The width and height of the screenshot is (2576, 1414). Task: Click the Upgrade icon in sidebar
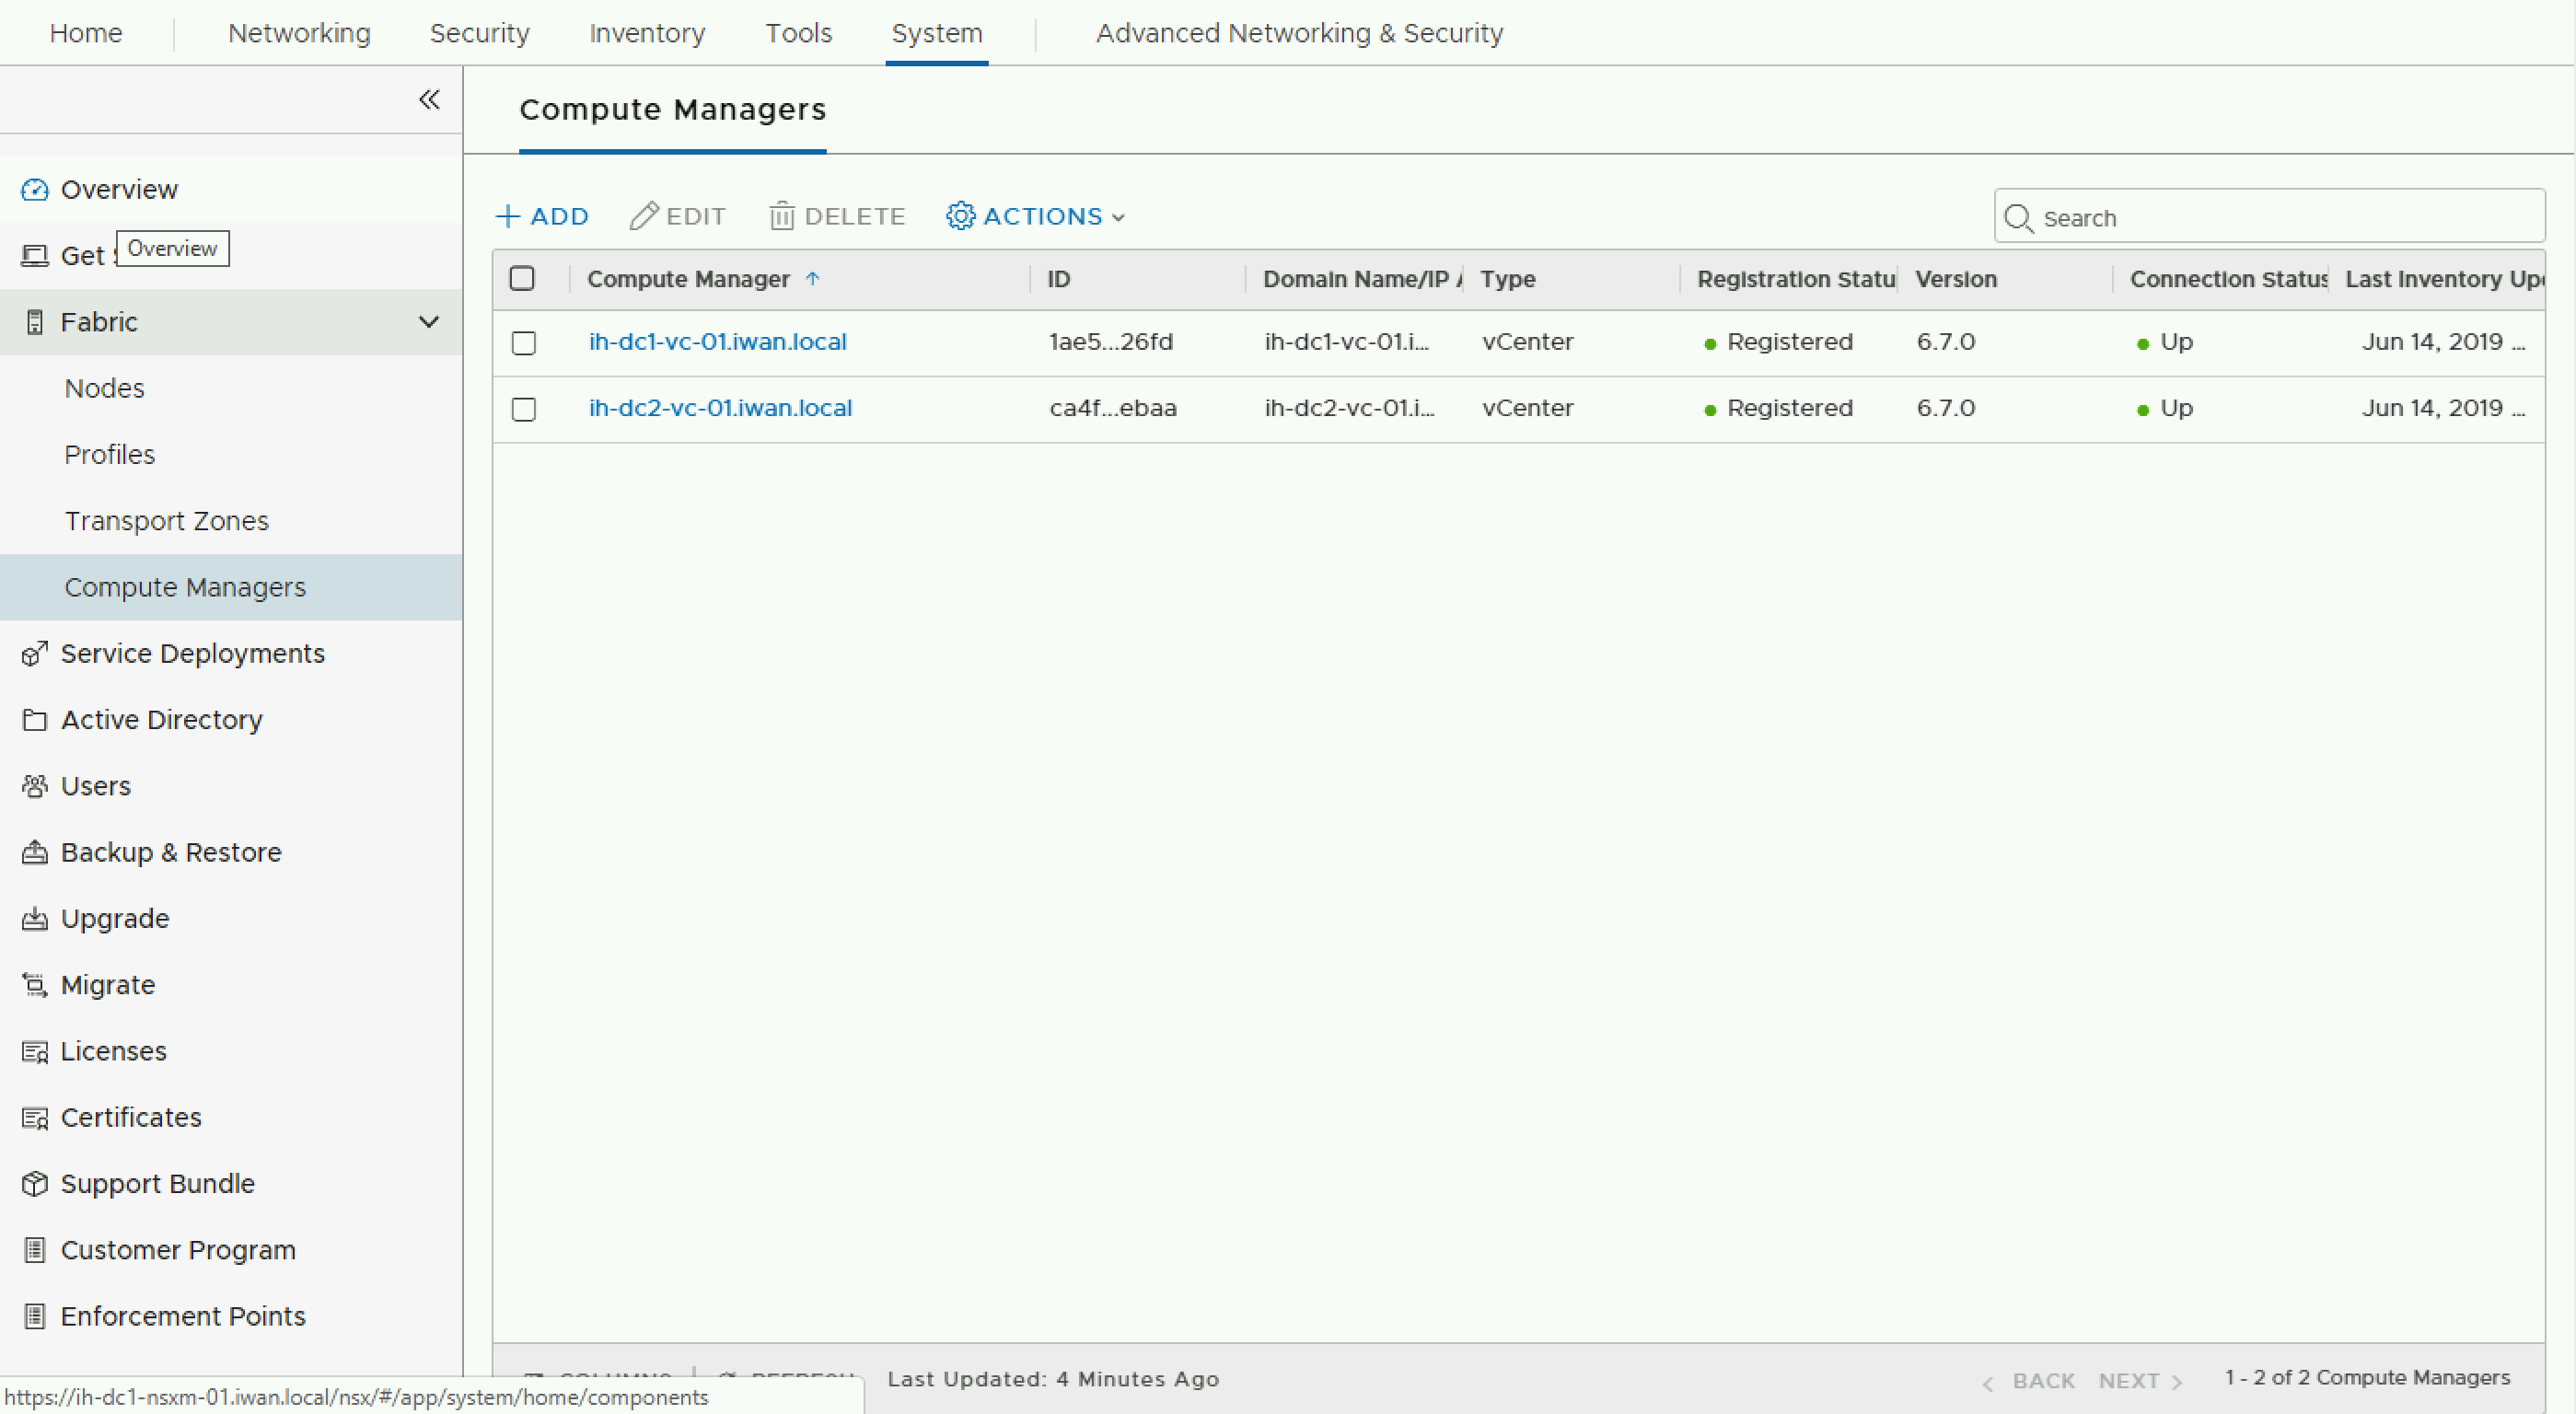point(34,918)
